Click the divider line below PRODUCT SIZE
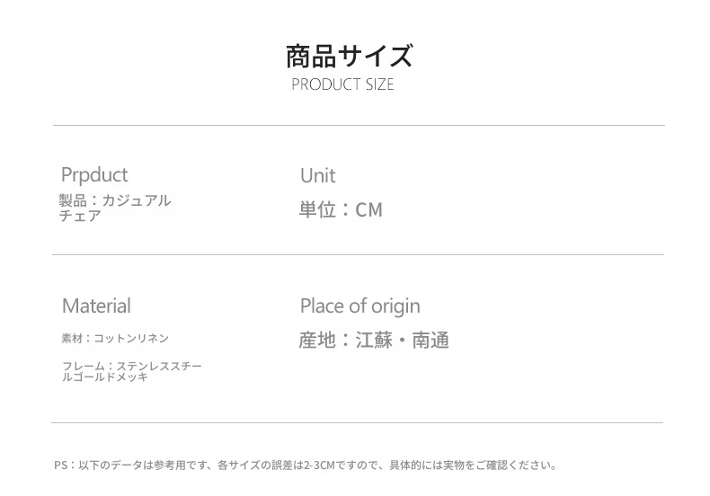 click(358, 126)
